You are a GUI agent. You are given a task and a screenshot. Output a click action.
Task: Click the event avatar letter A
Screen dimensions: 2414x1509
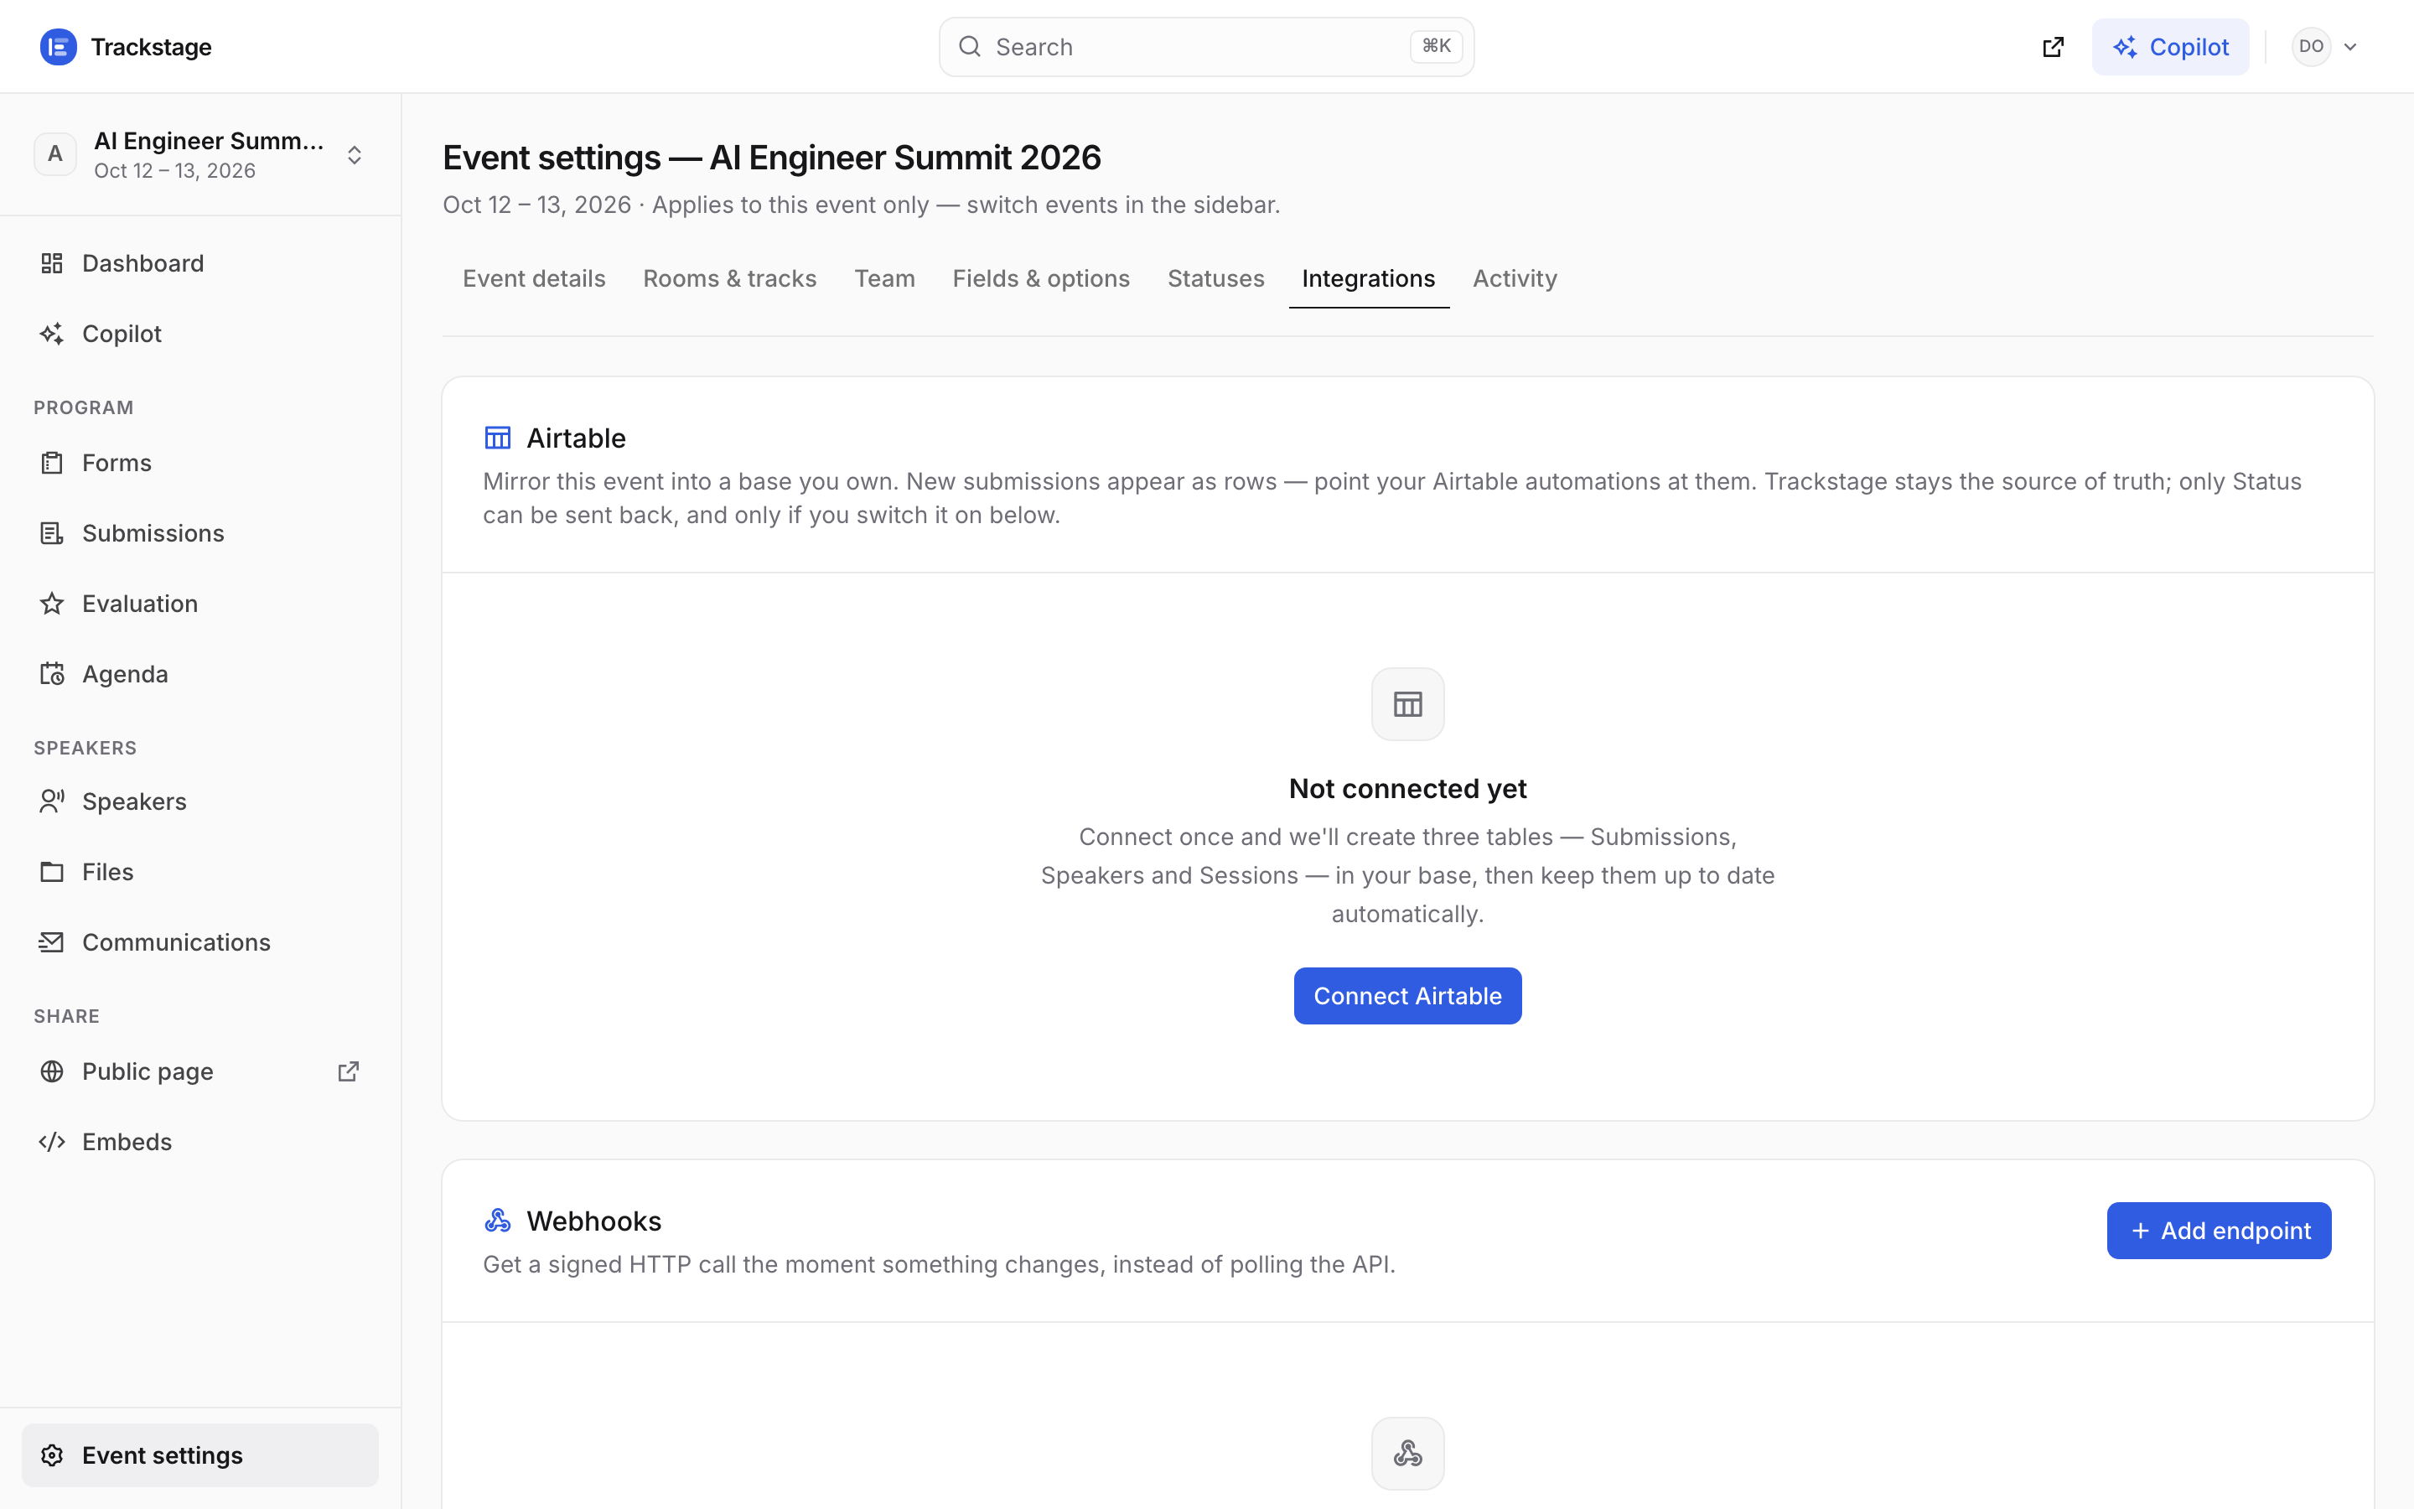click(54, 155)
